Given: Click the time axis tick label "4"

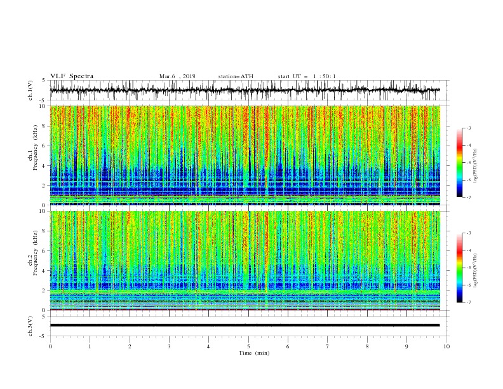Looking at the screenshot, I should (208, 346).
